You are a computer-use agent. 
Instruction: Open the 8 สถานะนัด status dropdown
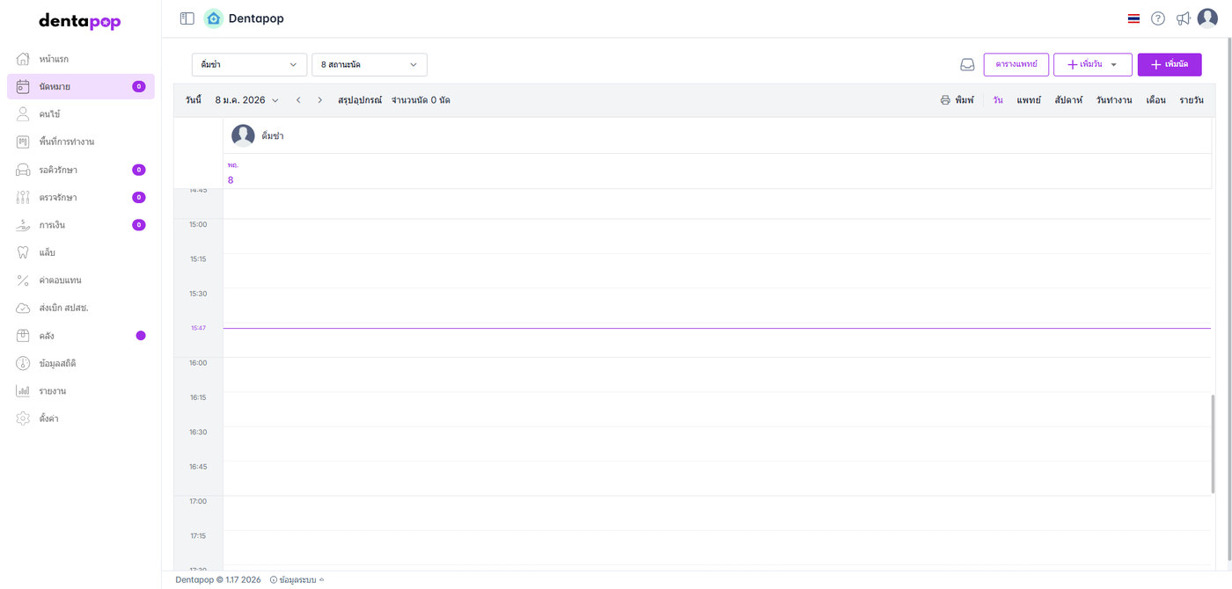370,64
